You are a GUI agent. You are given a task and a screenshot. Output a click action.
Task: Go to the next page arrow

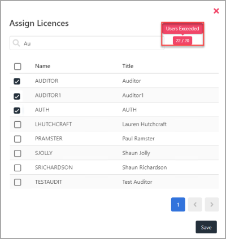click(x=212, y=205)
